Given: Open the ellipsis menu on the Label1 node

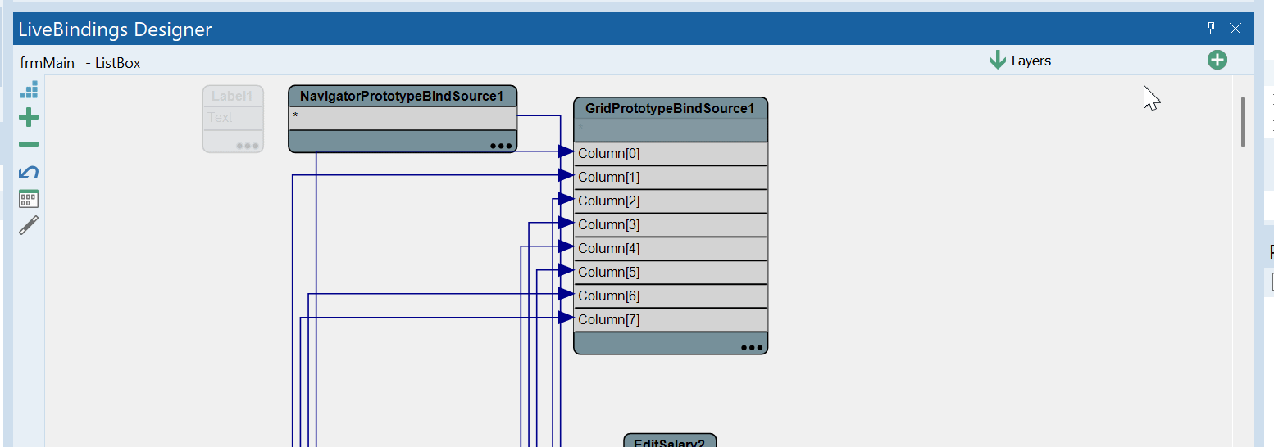Looking at the screenshot, I should pyautogui.click(x=247, y=146).
